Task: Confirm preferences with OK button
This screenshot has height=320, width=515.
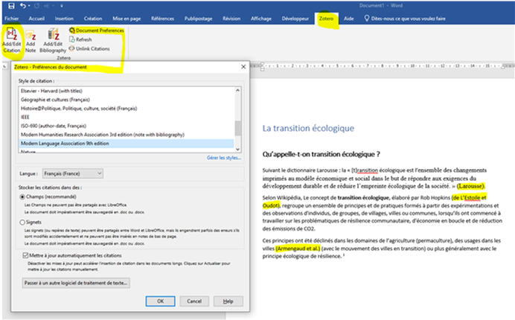Action: coord(160,301)
